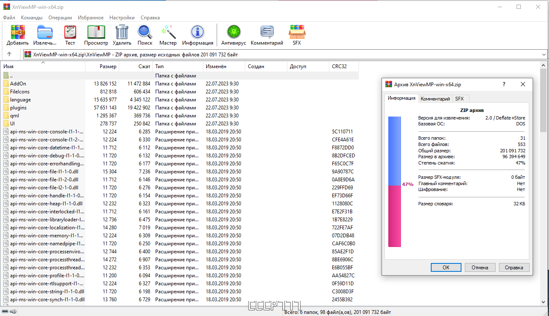Click CRC32 value 2455B392
The image size is (549, 316).
pos(342,300)
